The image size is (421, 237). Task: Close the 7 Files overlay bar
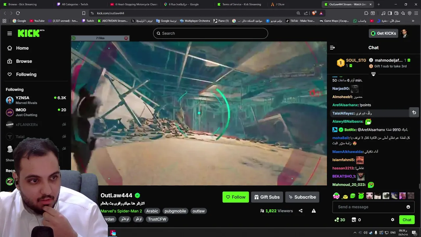coord(126,38)
